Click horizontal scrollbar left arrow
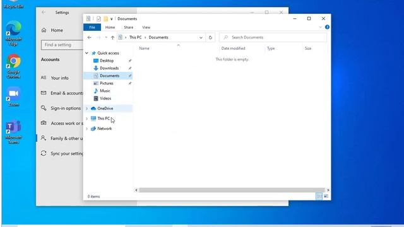Image resolution: width=404 pixels, height=227 pixels. tap(136, 190)
